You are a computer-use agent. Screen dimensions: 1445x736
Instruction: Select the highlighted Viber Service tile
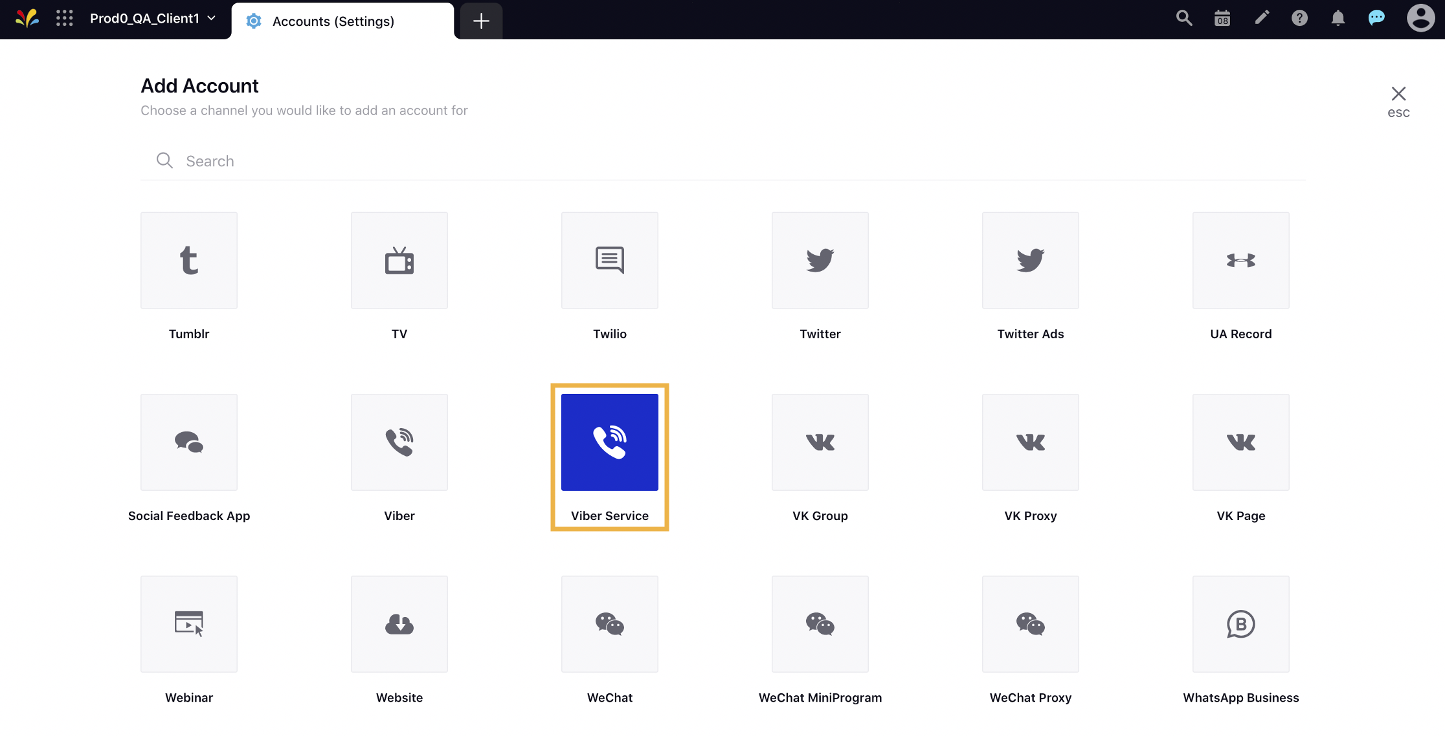click(x=610, y=442)
